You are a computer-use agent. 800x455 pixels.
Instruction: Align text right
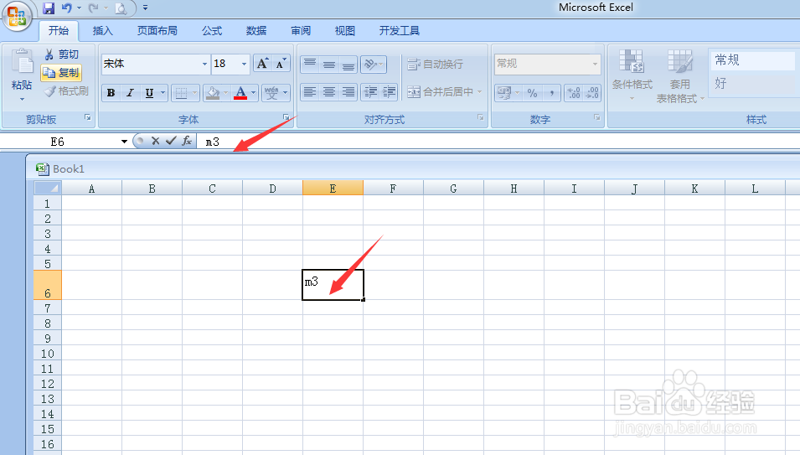[x=348, y=92]
